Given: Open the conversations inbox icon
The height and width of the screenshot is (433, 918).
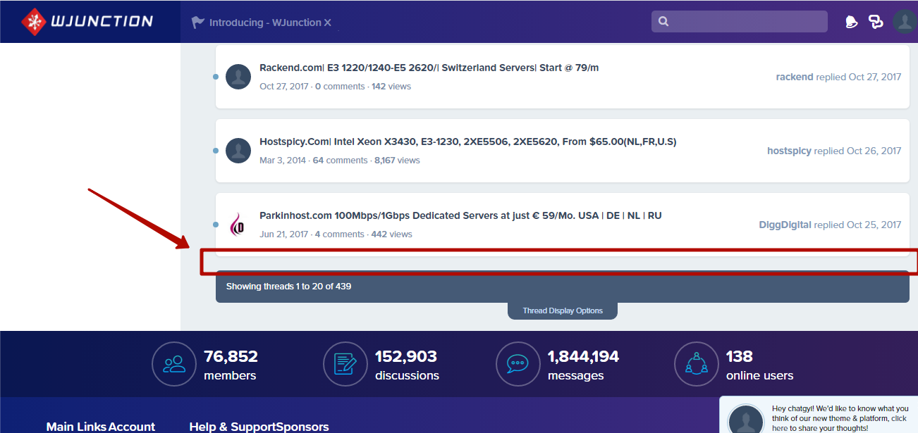Looking at the screenshot, I should pyautogui.click(x=876, y=22).
